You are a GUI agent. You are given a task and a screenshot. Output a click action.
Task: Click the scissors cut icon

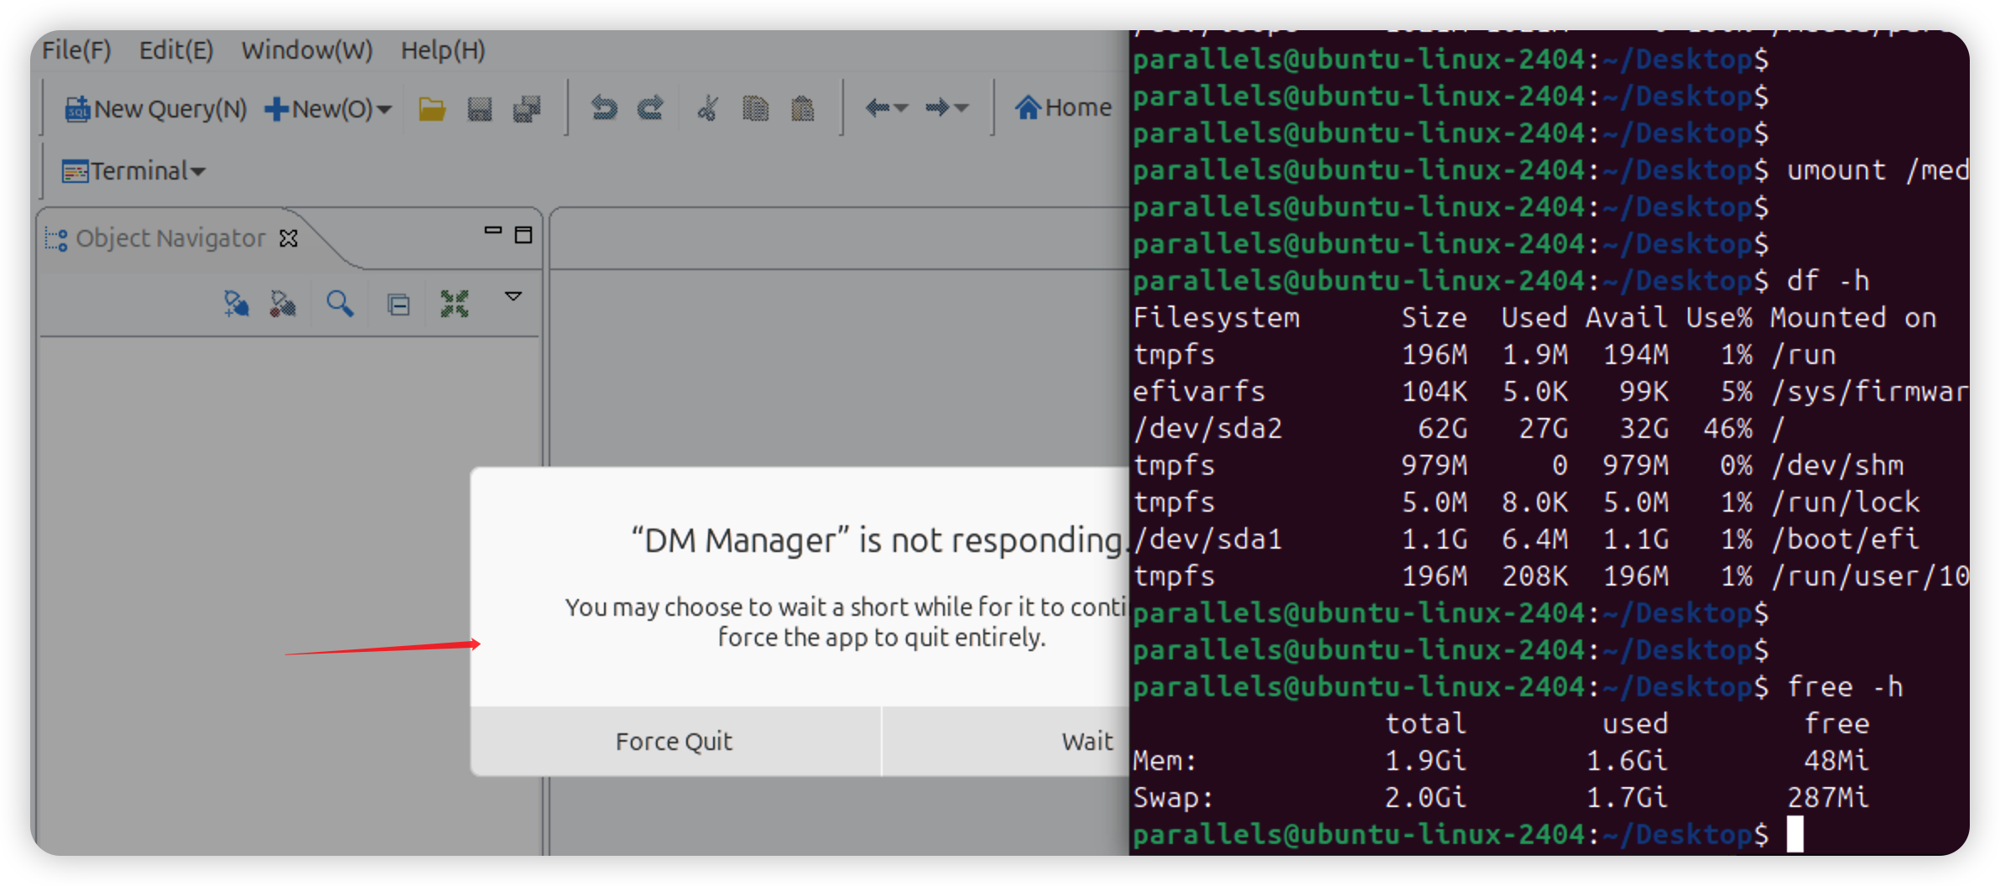point(707,108)
